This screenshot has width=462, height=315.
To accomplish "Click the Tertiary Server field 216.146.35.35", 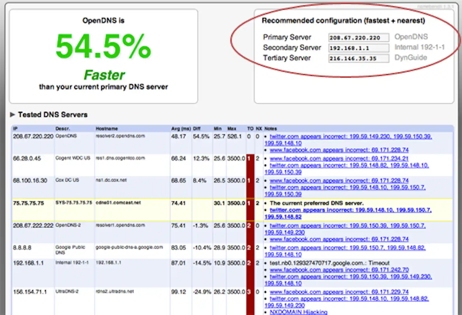I will click(359, 58).
